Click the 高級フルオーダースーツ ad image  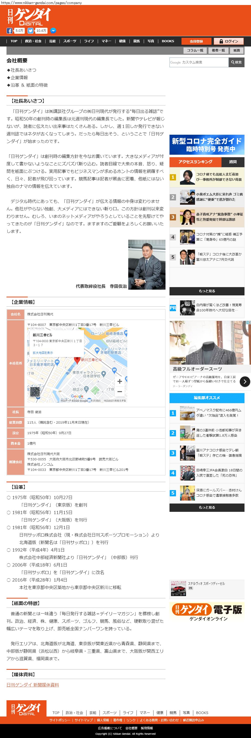210,342
